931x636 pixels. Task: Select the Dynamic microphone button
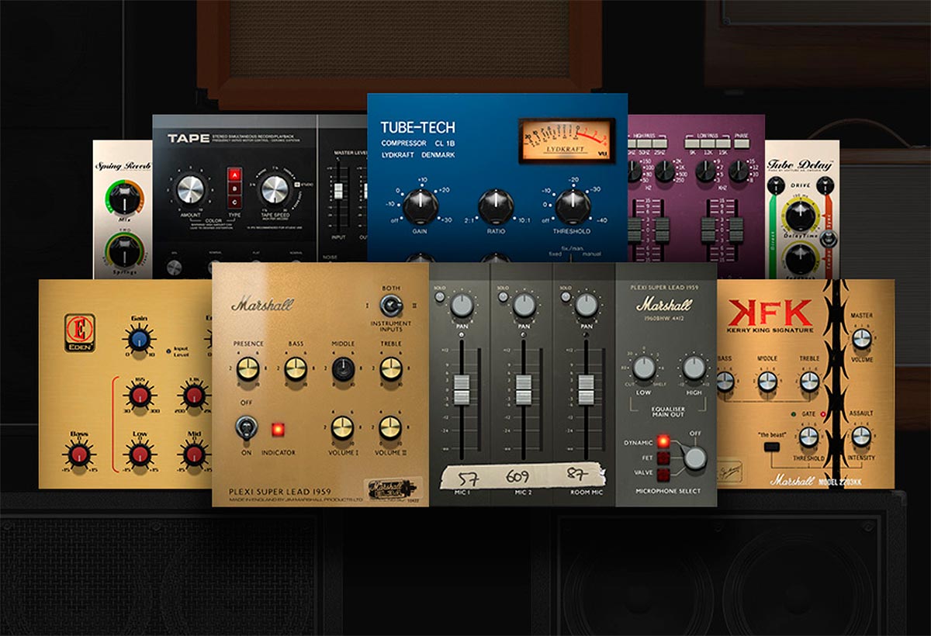[663, 441]
